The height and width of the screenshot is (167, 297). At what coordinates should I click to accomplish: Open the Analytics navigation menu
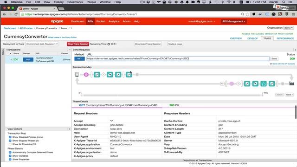click(114, 21)
